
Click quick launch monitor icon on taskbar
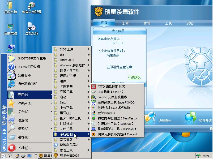tap(29, 156)
